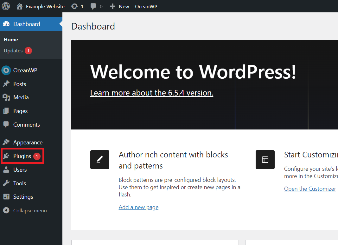The width and height of the screenshot is (338, 245).
Task: Click the updates refresh icon in toolbar
Action: click(x=74, y=6)
